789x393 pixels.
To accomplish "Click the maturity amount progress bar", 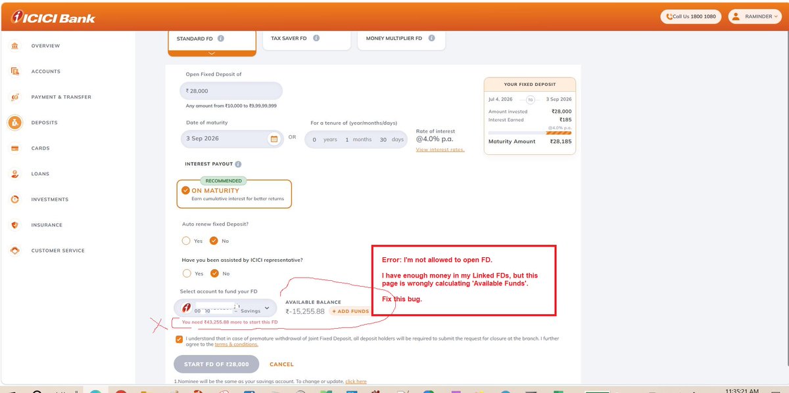I will 530,133.
